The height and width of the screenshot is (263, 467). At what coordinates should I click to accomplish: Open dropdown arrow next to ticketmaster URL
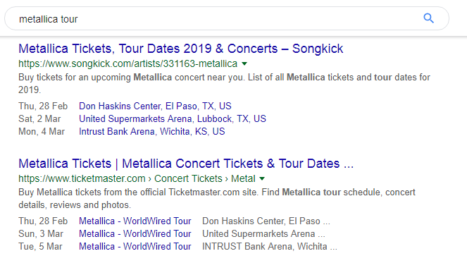(262, 178)
